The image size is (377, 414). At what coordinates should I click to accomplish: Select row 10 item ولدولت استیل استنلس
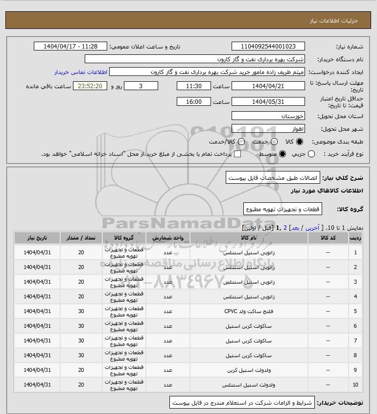coord(249,385)
